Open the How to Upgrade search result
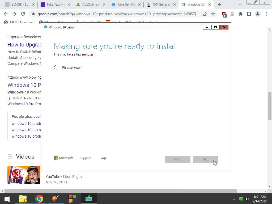The width and height of the screenshot is (272, 204). (24, 45)
